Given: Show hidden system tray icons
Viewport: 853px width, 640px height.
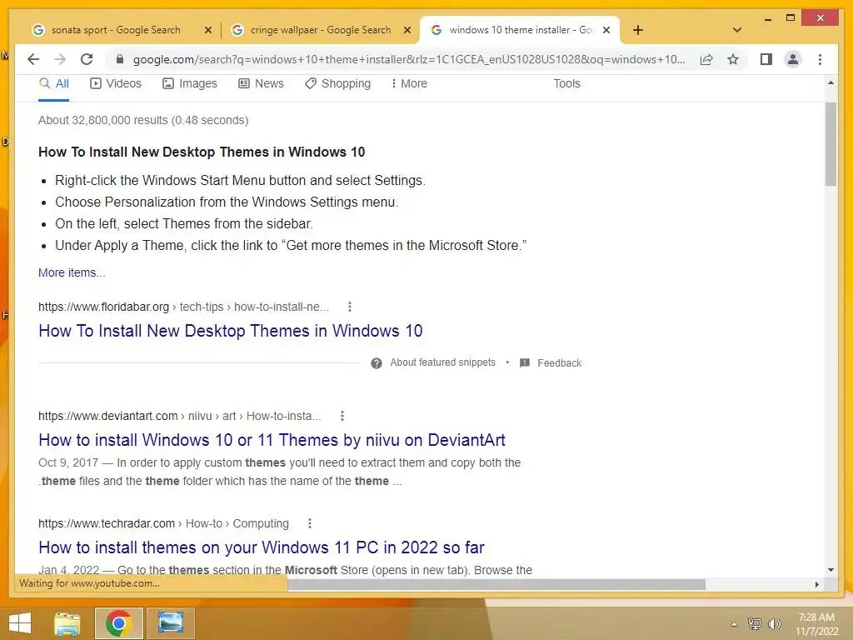Looking at the screenshot, I should (734, 624).
